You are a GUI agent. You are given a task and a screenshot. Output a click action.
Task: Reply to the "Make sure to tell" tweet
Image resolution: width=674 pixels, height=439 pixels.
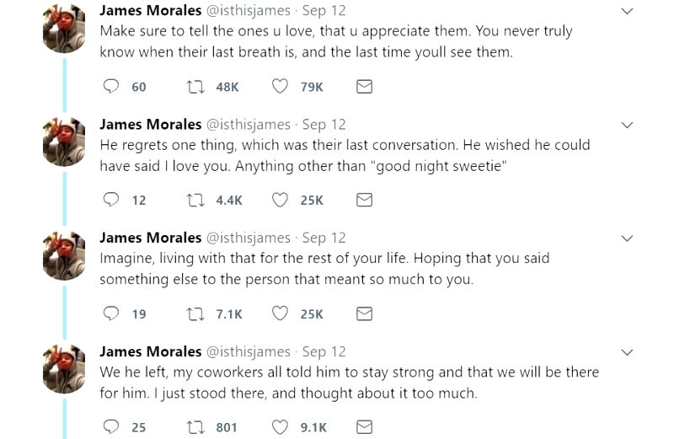110,86
